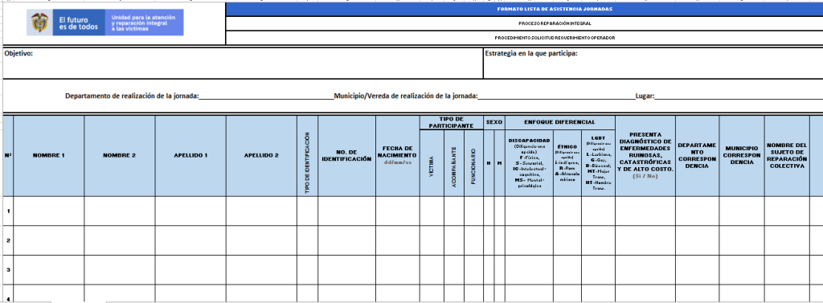Viewport: 823px width, 303px height.
Task: Click the TIPO DE PARTICIPANTE header
Action: (x=452, y=122)
